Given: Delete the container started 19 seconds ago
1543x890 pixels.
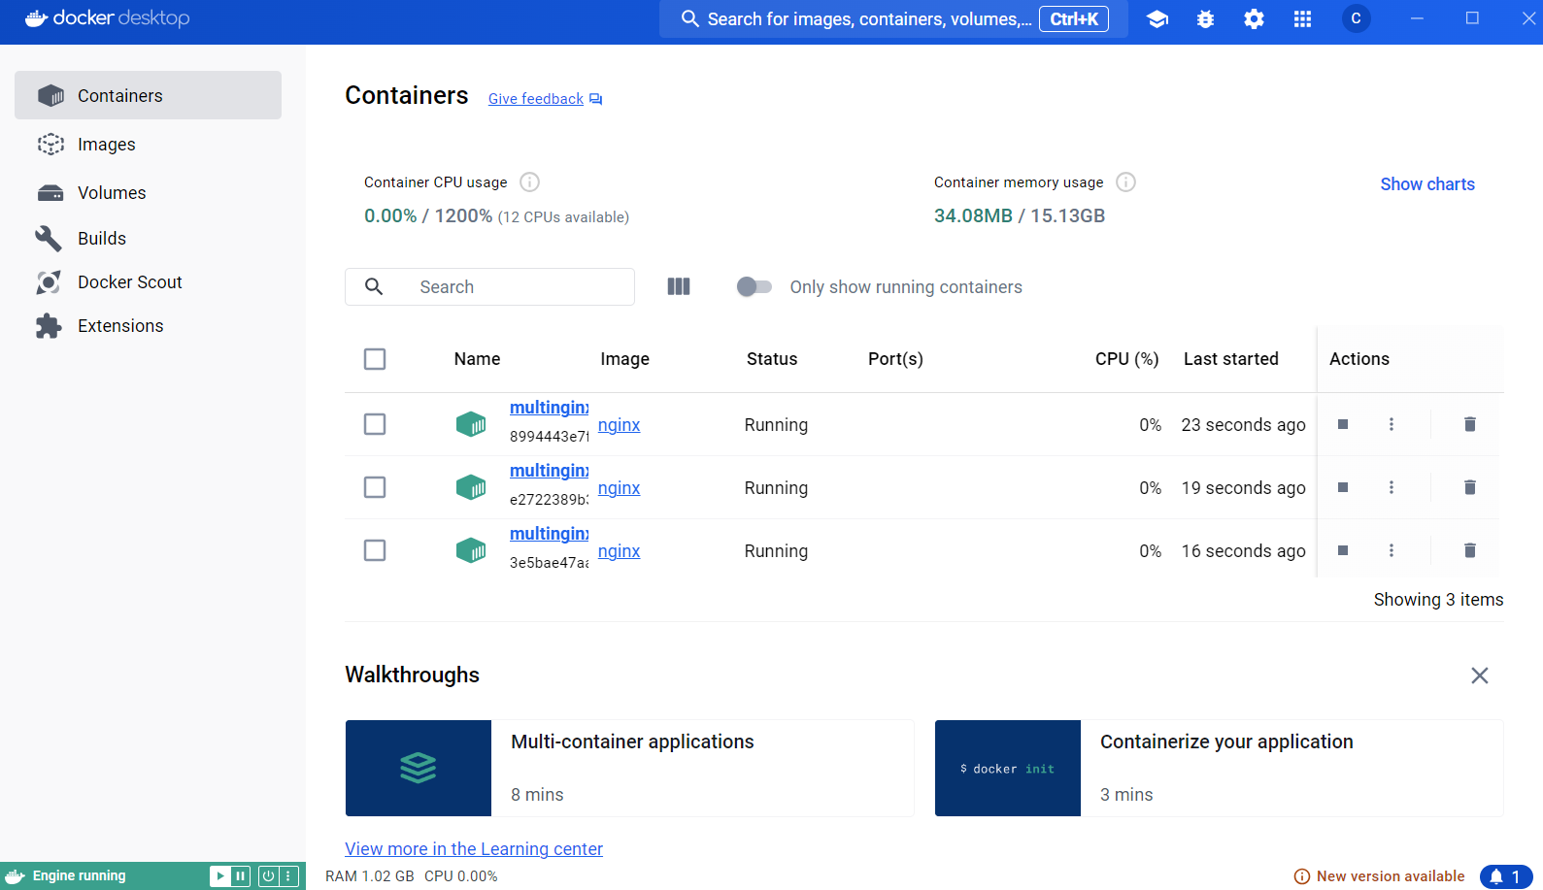Looking at the screenshot, I should pyautogui.click(x=1470, y=487).
